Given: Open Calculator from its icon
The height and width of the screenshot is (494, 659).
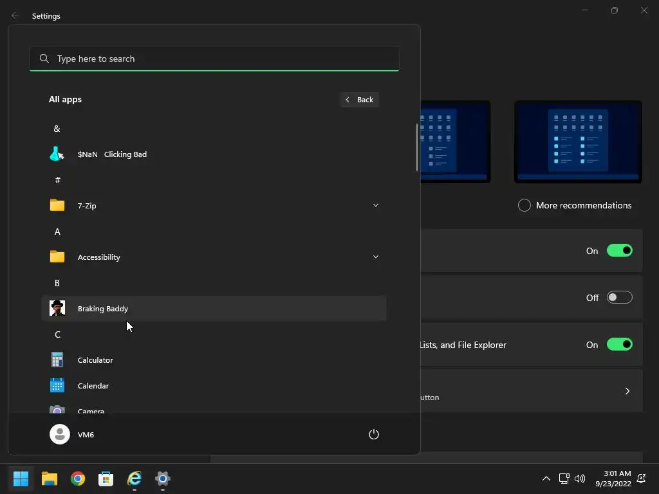Looking at the screenshot, I should tap(57, 360).
